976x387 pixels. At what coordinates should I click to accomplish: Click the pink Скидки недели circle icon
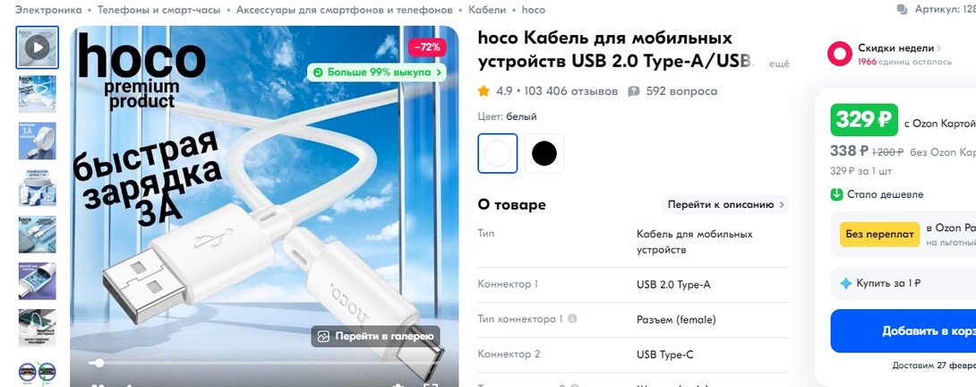840,54
